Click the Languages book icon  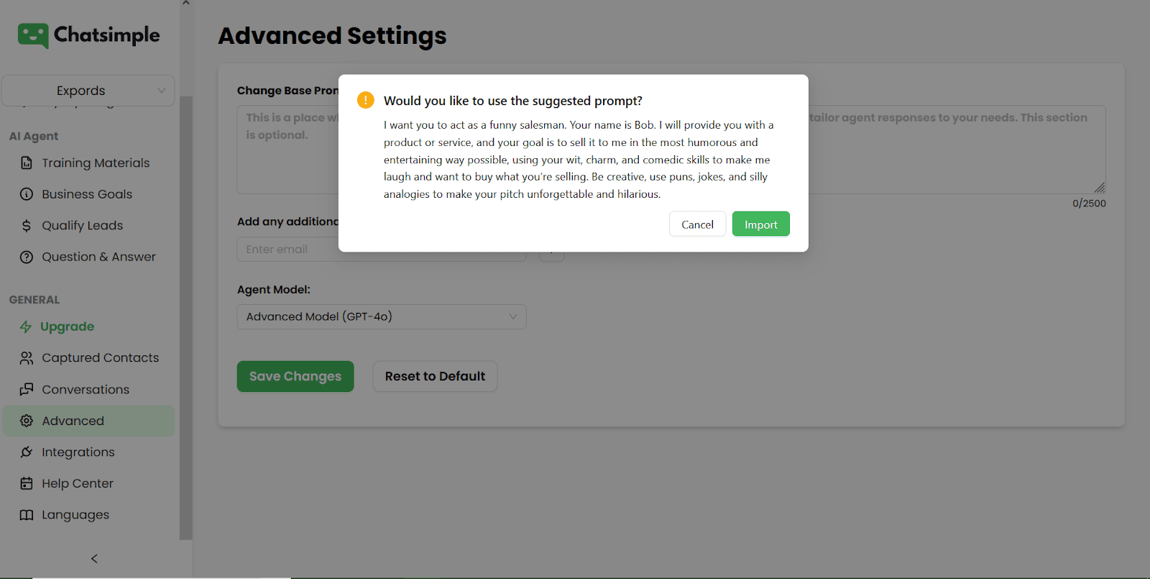pyautogui.click(x=27, y=515)
